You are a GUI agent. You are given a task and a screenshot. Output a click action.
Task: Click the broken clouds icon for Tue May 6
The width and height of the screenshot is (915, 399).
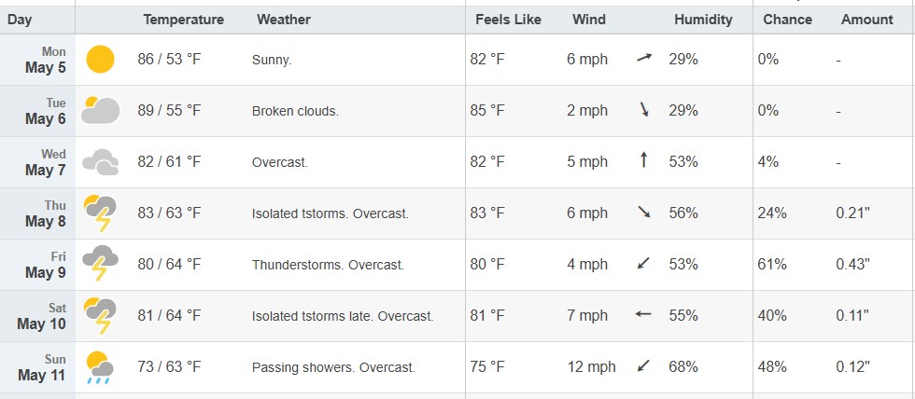[x=101, y=110]
